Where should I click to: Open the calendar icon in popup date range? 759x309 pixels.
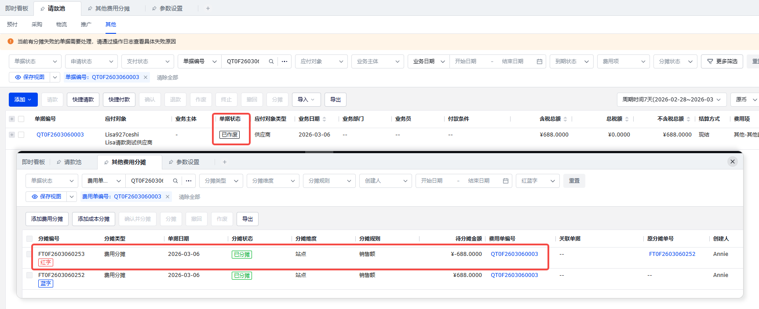(x=505, y=181)
